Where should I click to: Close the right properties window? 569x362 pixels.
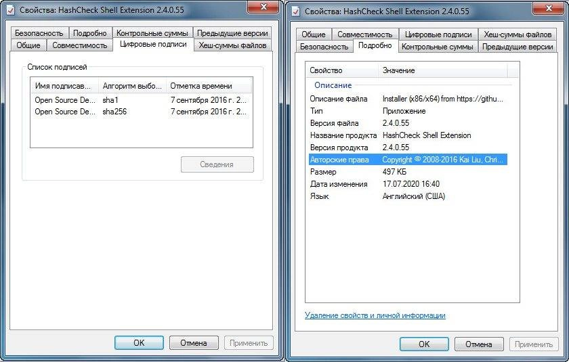tap(549, 9)
